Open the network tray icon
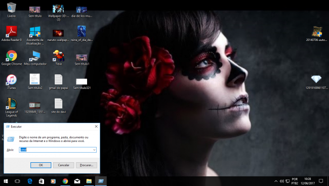Viewport: 329px width, 186px height. (287, 181)
